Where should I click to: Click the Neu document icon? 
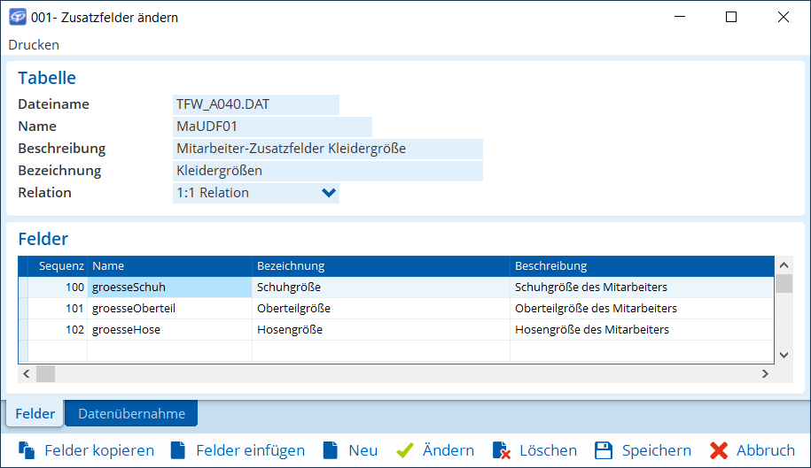(x=331, y=450)
